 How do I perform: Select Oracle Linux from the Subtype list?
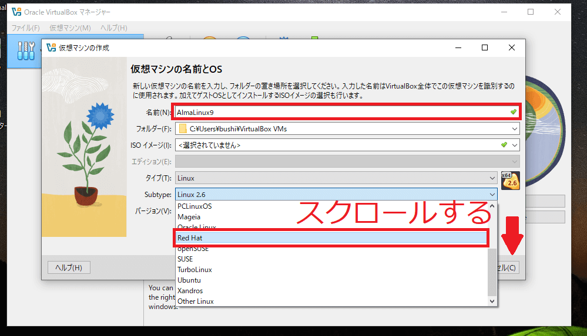[331, 226]
